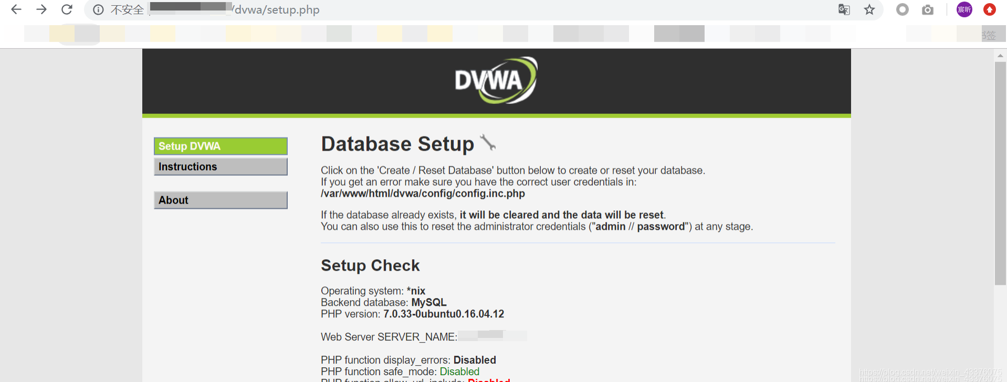Click the address bar URL dvwa/setup.php

pyautogui.click(x=277, y=9)
